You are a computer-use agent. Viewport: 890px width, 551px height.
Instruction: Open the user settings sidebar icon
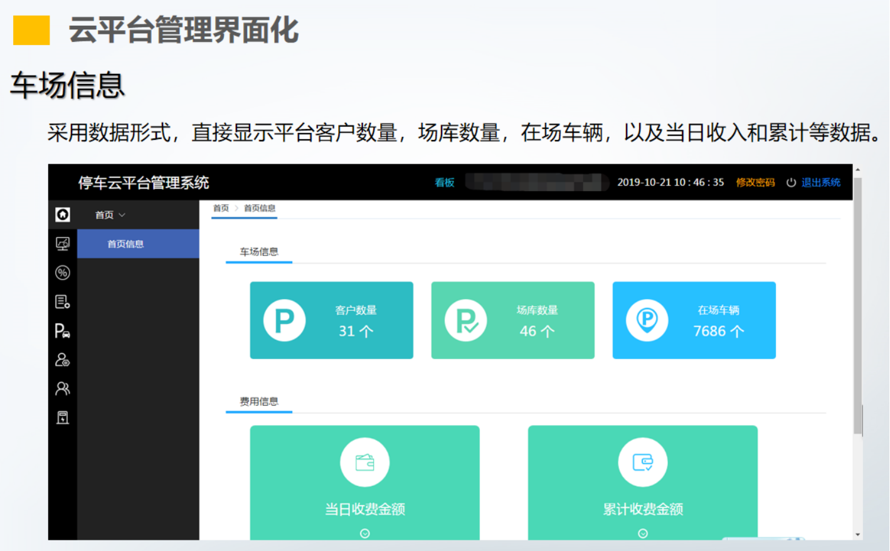click(x=63, y=360)
